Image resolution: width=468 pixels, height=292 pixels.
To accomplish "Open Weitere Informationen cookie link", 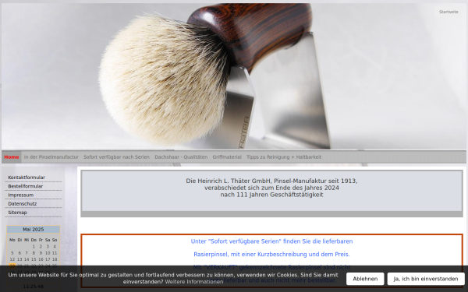I will click(x=194, y=282).
